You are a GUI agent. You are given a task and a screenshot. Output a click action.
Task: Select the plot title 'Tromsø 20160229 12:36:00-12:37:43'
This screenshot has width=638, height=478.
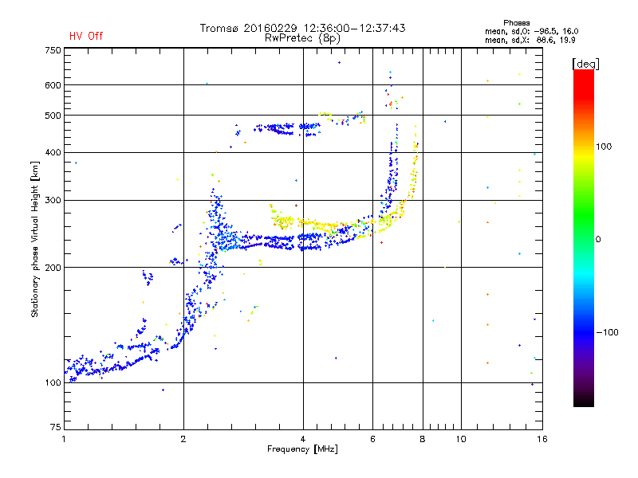(x=302, y=28)
